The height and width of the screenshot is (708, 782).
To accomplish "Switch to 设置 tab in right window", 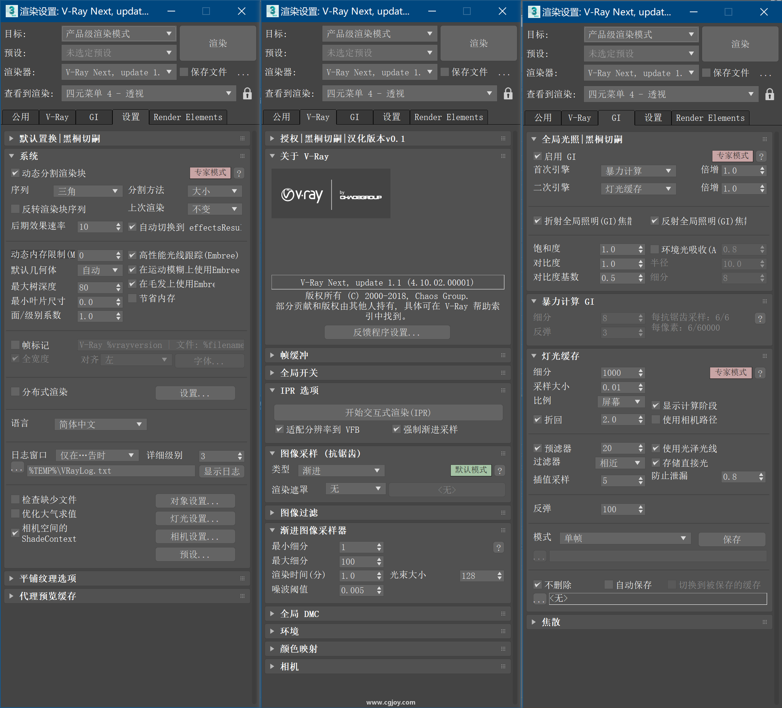I will (x=653, y=118).
